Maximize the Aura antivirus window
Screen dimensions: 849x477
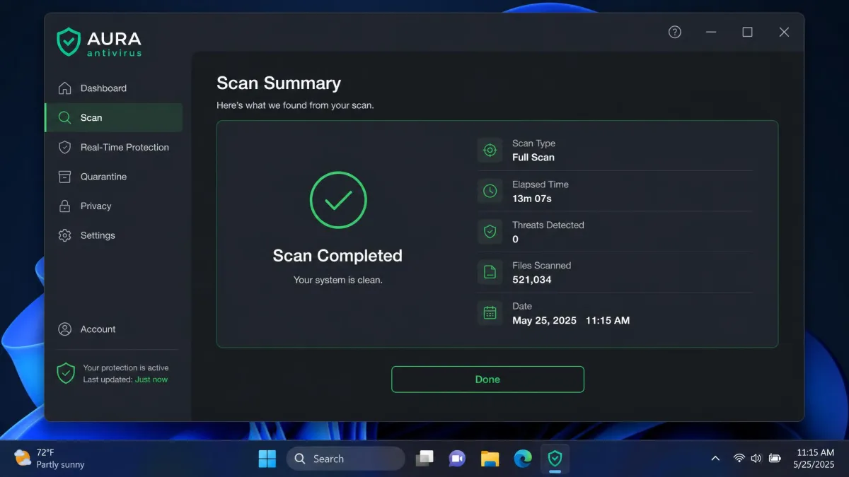(x=747, y=32)
